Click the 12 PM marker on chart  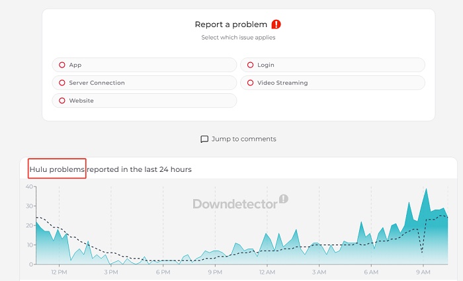[59, 272]
